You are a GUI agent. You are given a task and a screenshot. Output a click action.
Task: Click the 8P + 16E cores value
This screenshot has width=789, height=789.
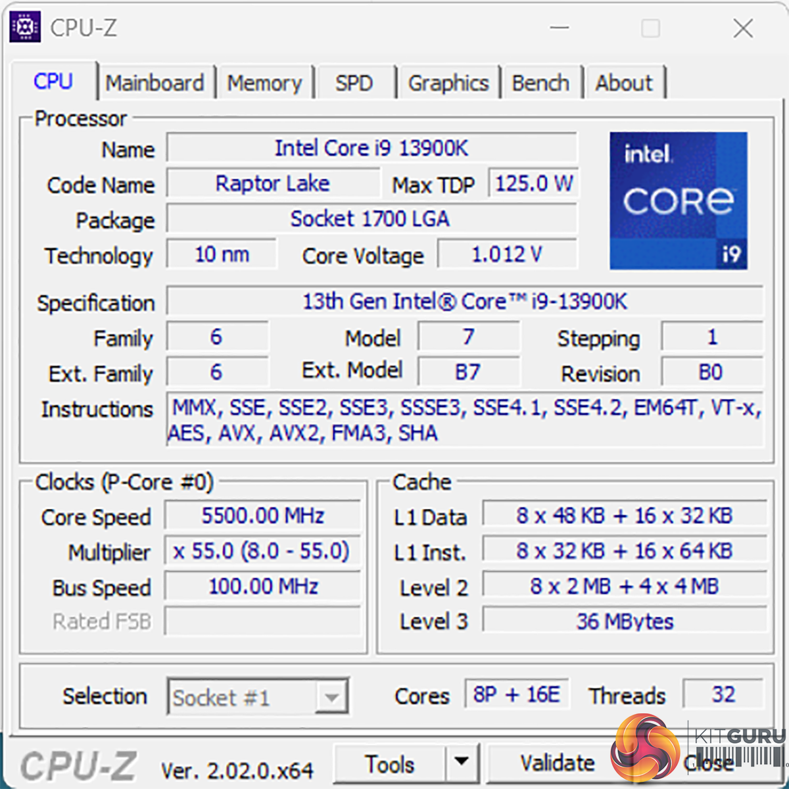coord(517,695)
